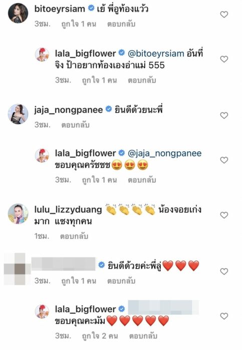Open bitoeyrsiam's profile picture
Screen dimensions: 242x350
[18, 13]
